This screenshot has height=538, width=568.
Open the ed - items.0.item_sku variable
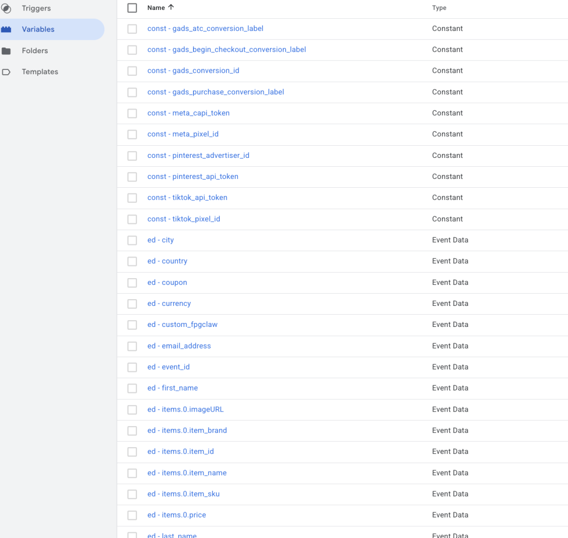(184, 494)
